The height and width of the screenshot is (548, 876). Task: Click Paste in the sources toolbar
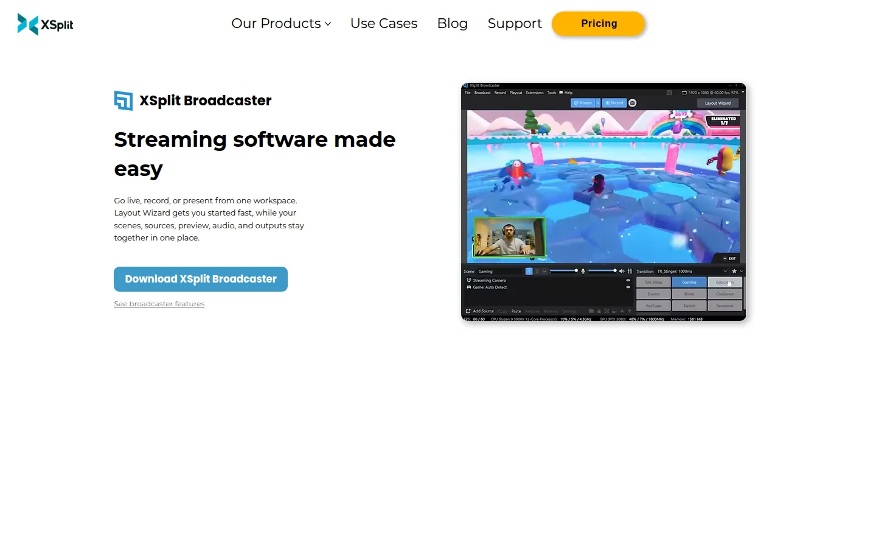click(x=516, y=311)
